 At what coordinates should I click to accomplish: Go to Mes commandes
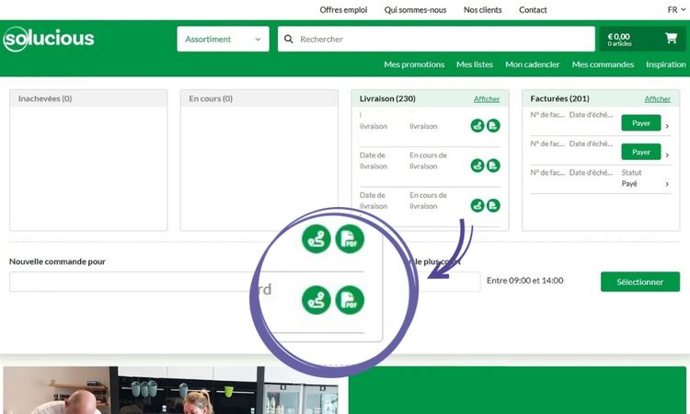point(603,64)
